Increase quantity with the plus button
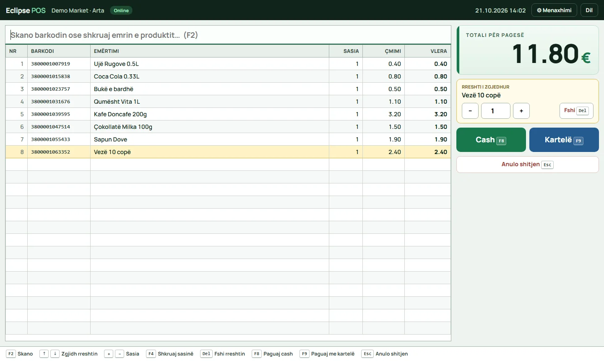 [521, 111]
